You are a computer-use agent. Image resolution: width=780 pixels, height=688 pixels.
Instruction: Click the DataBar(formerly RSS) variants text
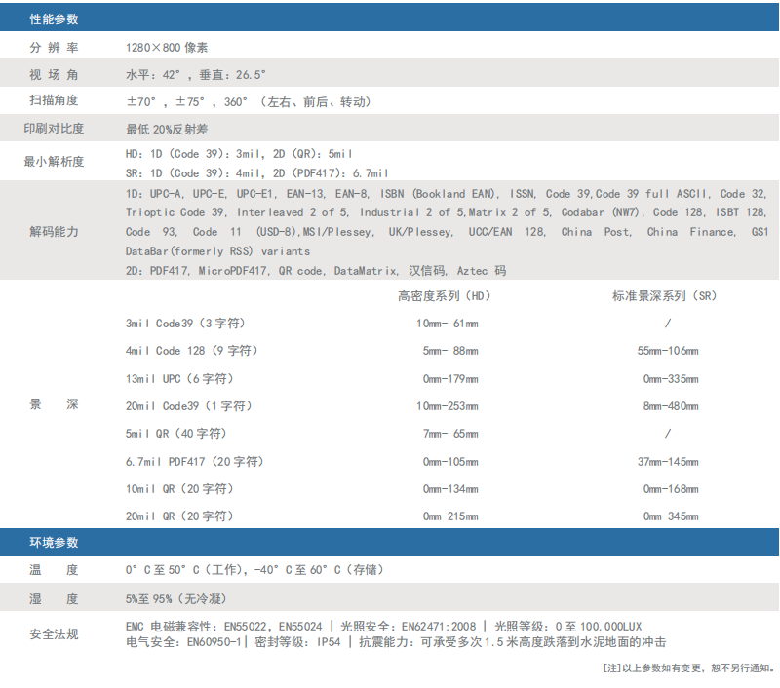217,251
